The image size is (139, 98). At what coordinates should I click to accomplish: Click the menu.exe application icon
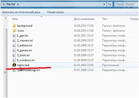[x=14, y=65]
